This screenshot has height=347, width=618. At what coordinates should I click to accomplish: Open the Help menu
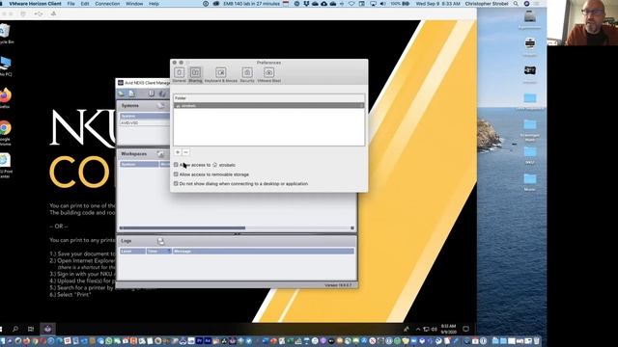click(154, 4)
